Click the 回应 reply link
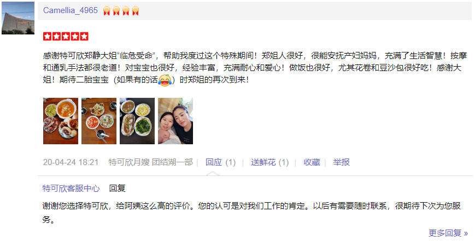Viewport: 474px width, 241px height. click(214, 162)
